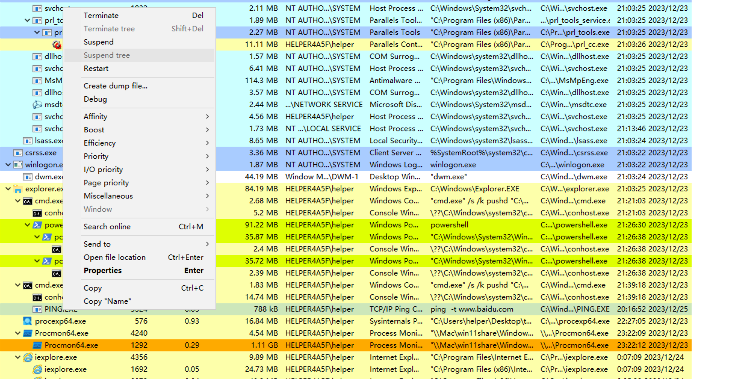The width and height of the screenshot is (735, 379).
Task: Click the powershell icon in the 35.72 MB row
Action: (x=47, y=261)
